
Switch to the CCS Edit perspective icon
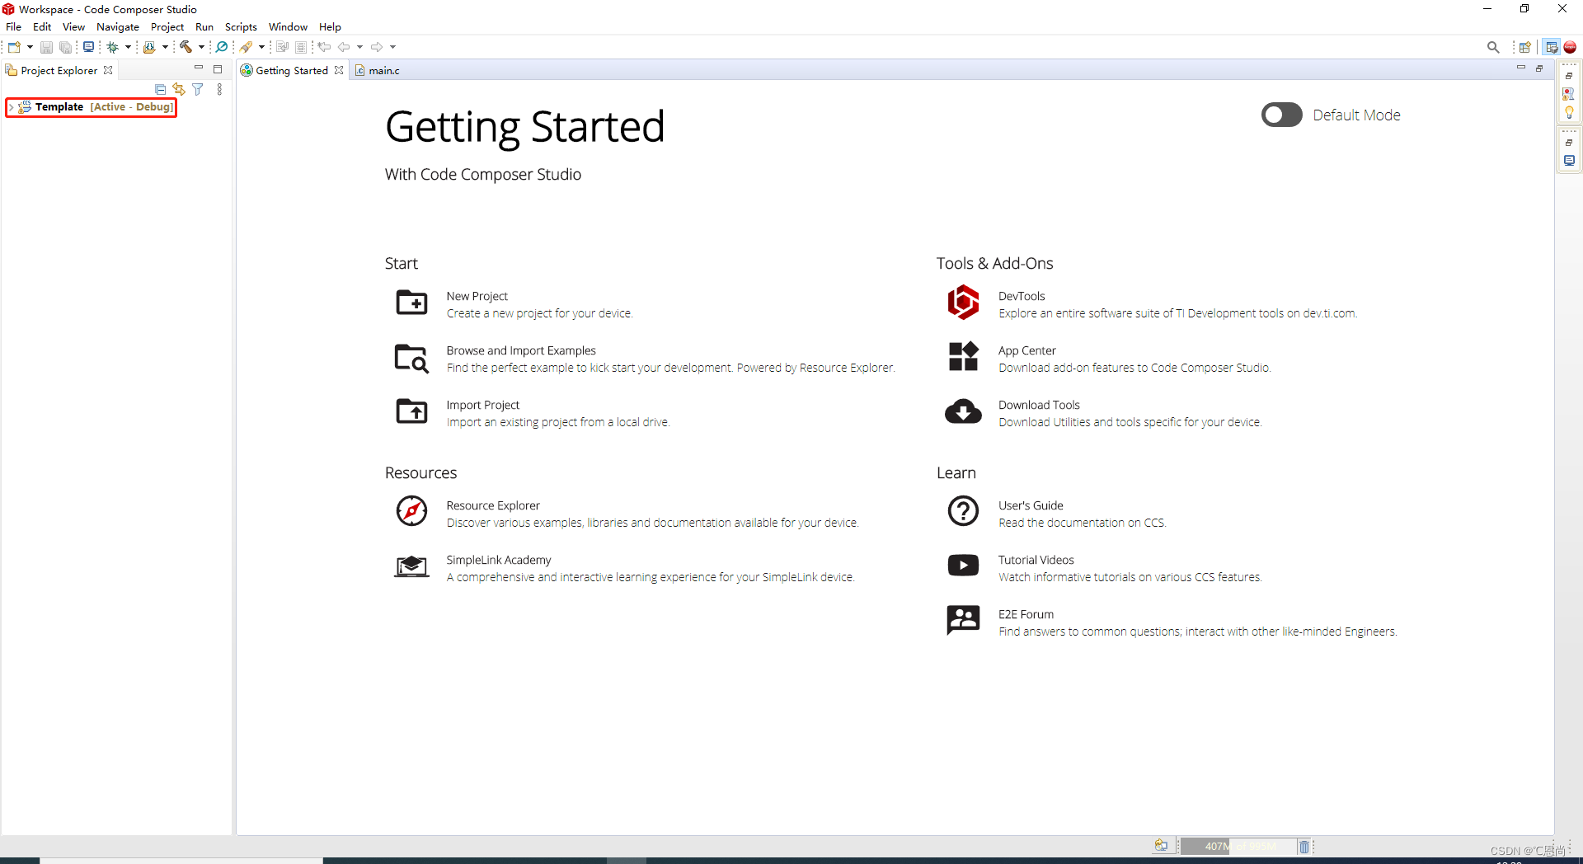(1552, 47)
